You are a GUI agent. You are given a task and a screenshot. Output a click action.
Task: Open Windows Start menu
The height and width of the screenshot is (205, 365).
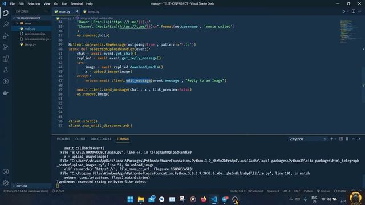point(131,199)
